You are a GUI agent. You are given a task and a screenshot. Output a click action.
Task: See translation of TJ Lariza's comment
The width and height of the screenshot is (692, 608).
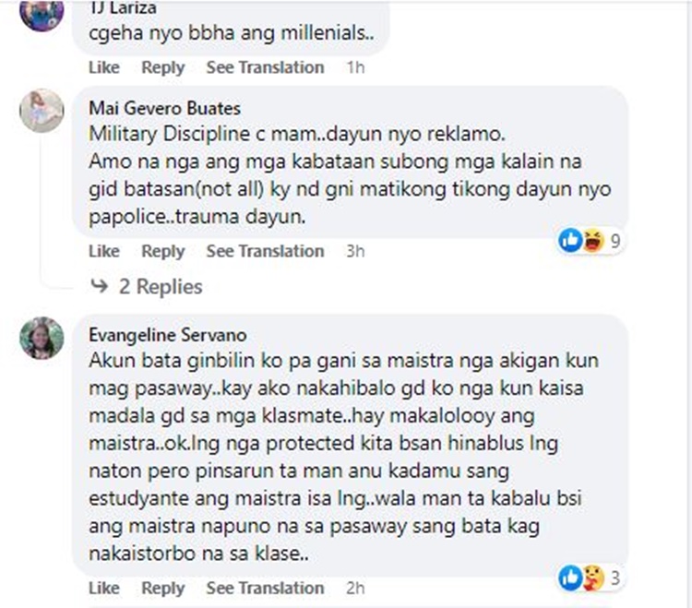point(265,67)
